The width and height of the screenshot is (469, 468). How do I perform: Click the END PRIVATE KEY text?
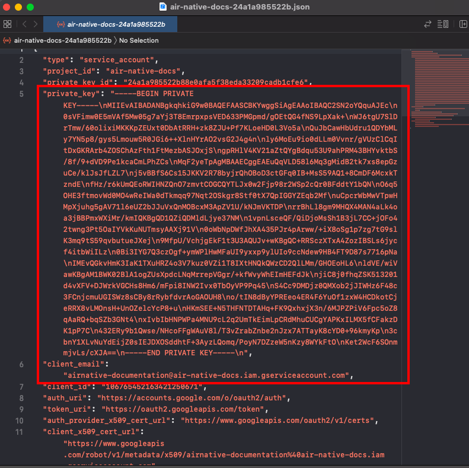pos(180,353)
